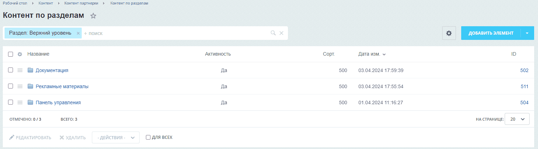Viewport: 538px width, 149px height.
Task: Click the date '01.04.2024 11:16:27' cell
Action: [x=381, y=102]
